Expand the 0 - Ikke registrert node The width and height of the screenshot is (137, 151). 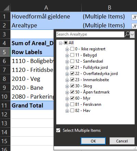point(67,49)
